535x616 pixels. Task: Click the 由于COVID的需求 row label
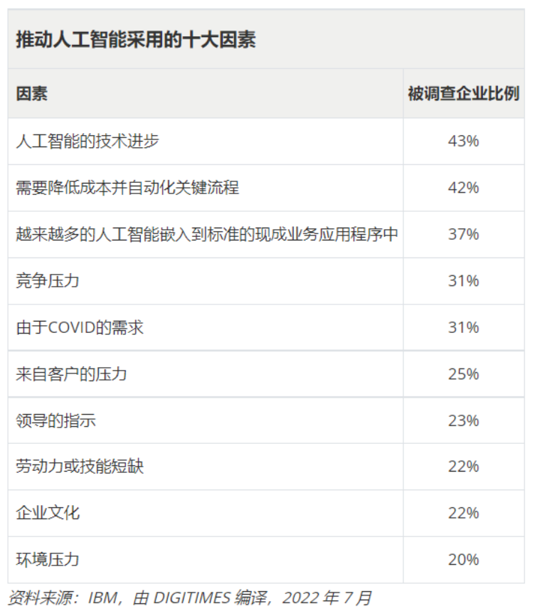[80, 327]
